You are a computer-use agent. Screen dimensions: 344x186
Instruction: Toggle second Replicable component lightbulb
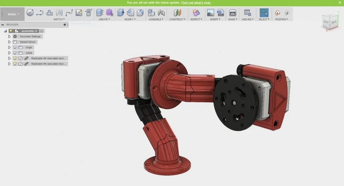click(x=15, y=64)
